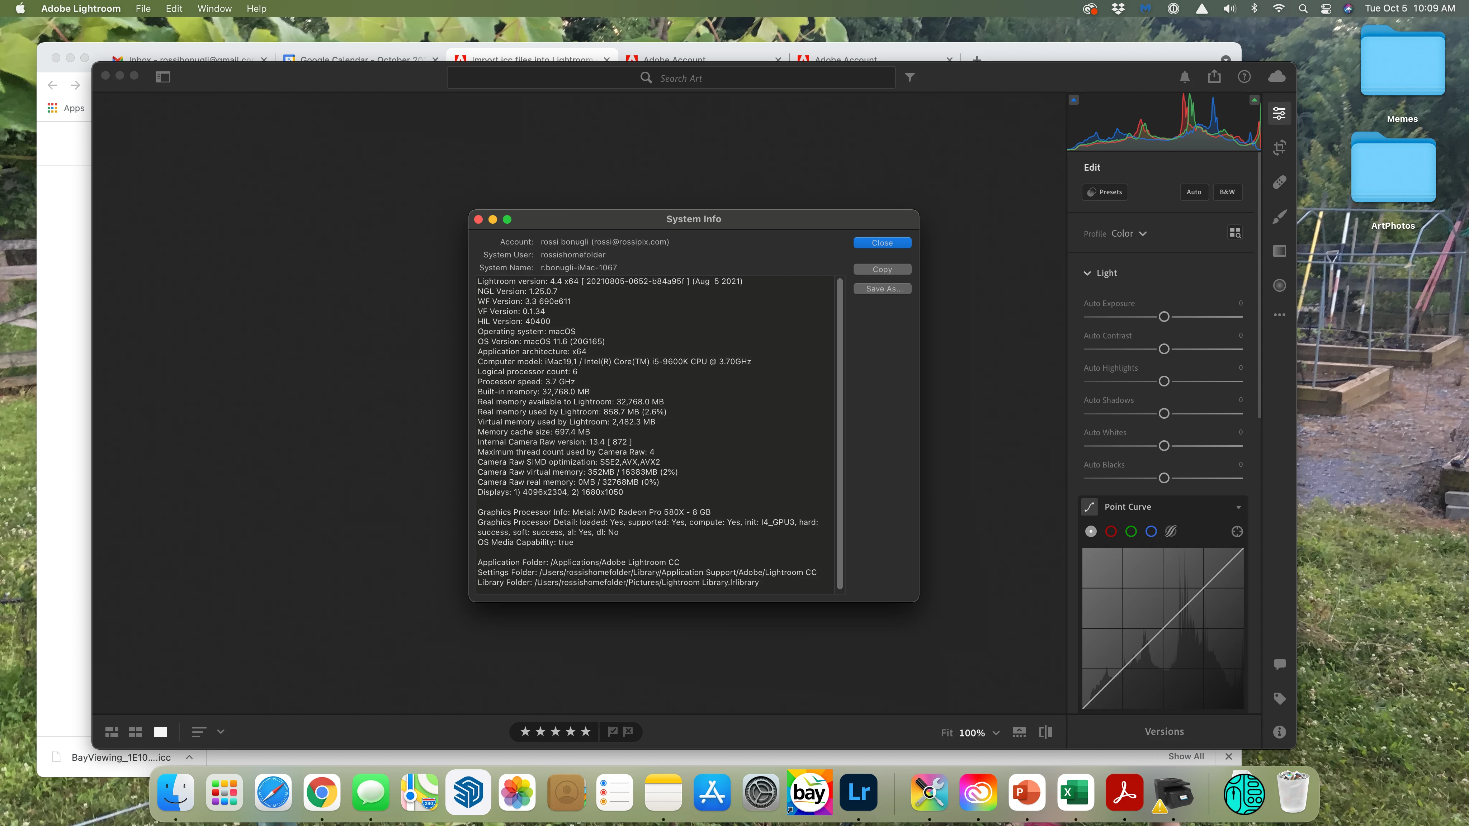Select the Brush masking tool

(1279, 217)
